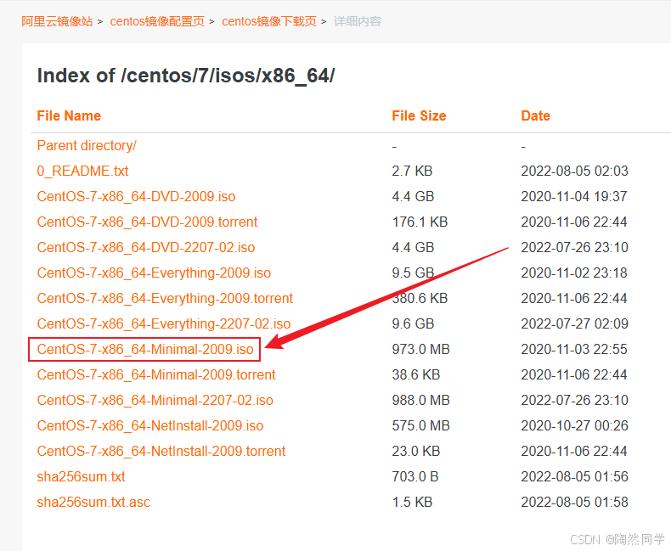
Task: Click the date 2022-08-05 02:03
Action: [574, 171]
